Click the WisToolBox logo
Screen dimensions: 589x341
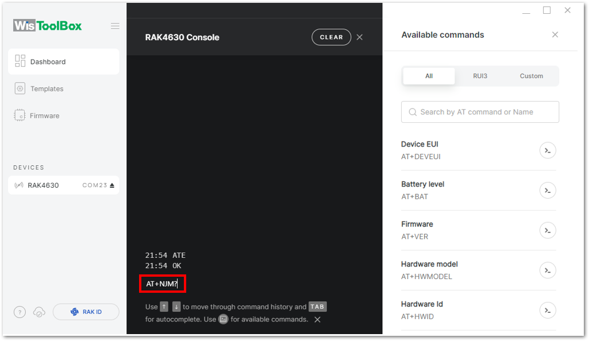pos(47,25)
